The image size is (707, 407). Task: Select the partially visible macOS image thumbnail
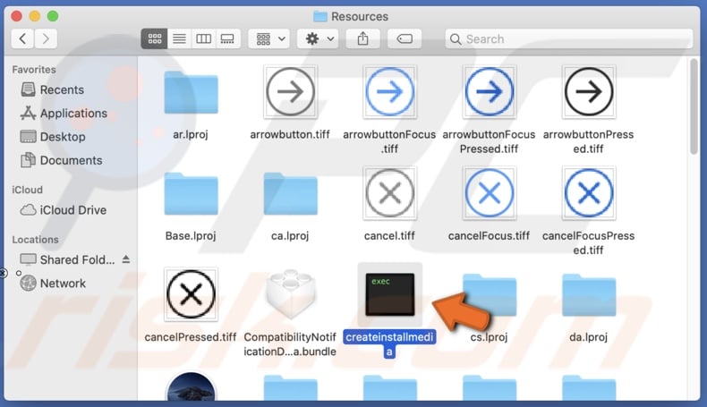tap(192, 386)
